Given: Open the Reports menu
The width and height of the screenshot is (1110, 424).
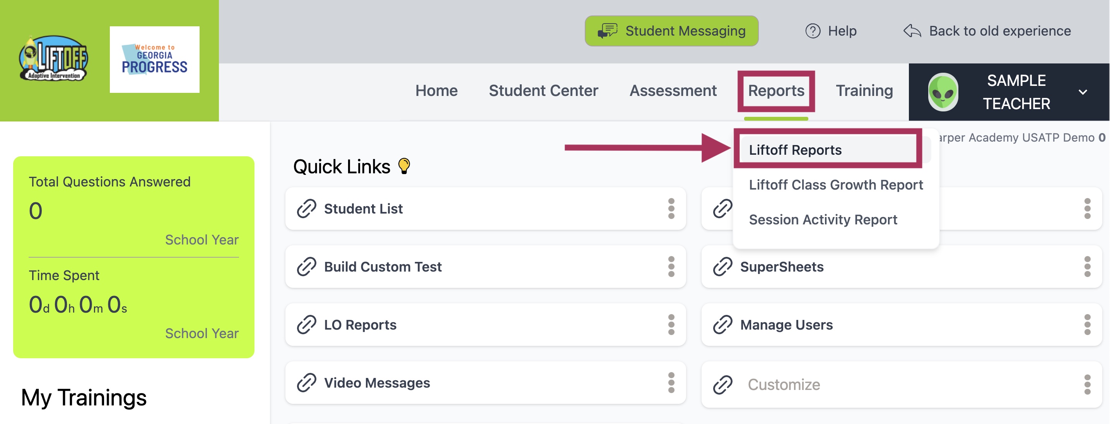Looking at the screenshot, I should [775, 91].
